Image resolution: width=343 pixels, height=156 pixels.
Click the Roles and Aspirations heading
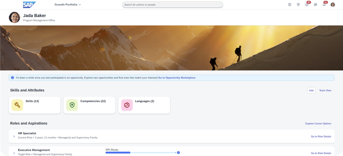pos(29,123)
